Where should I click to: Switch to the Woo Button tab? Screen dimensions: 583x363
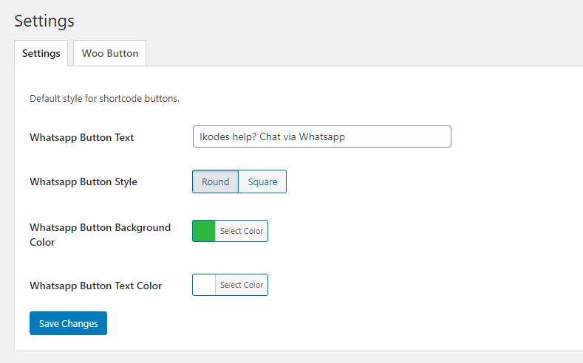[109, 53]
